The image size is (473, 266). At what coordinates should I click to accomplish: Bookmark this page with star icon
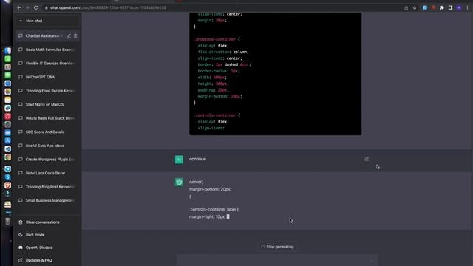[x=415, y=8]
